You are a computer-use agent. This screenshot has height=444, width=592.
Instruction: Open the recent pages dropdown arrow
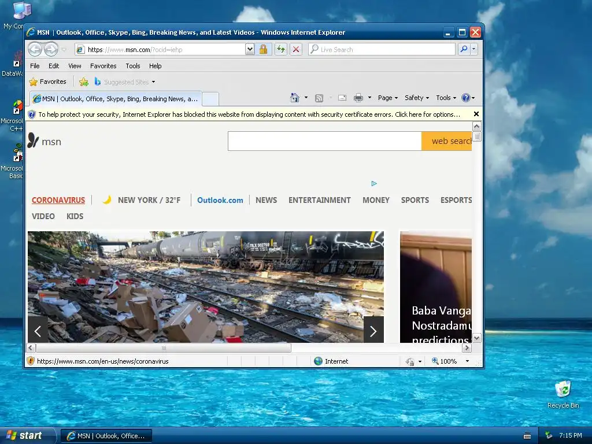(64, 50)
